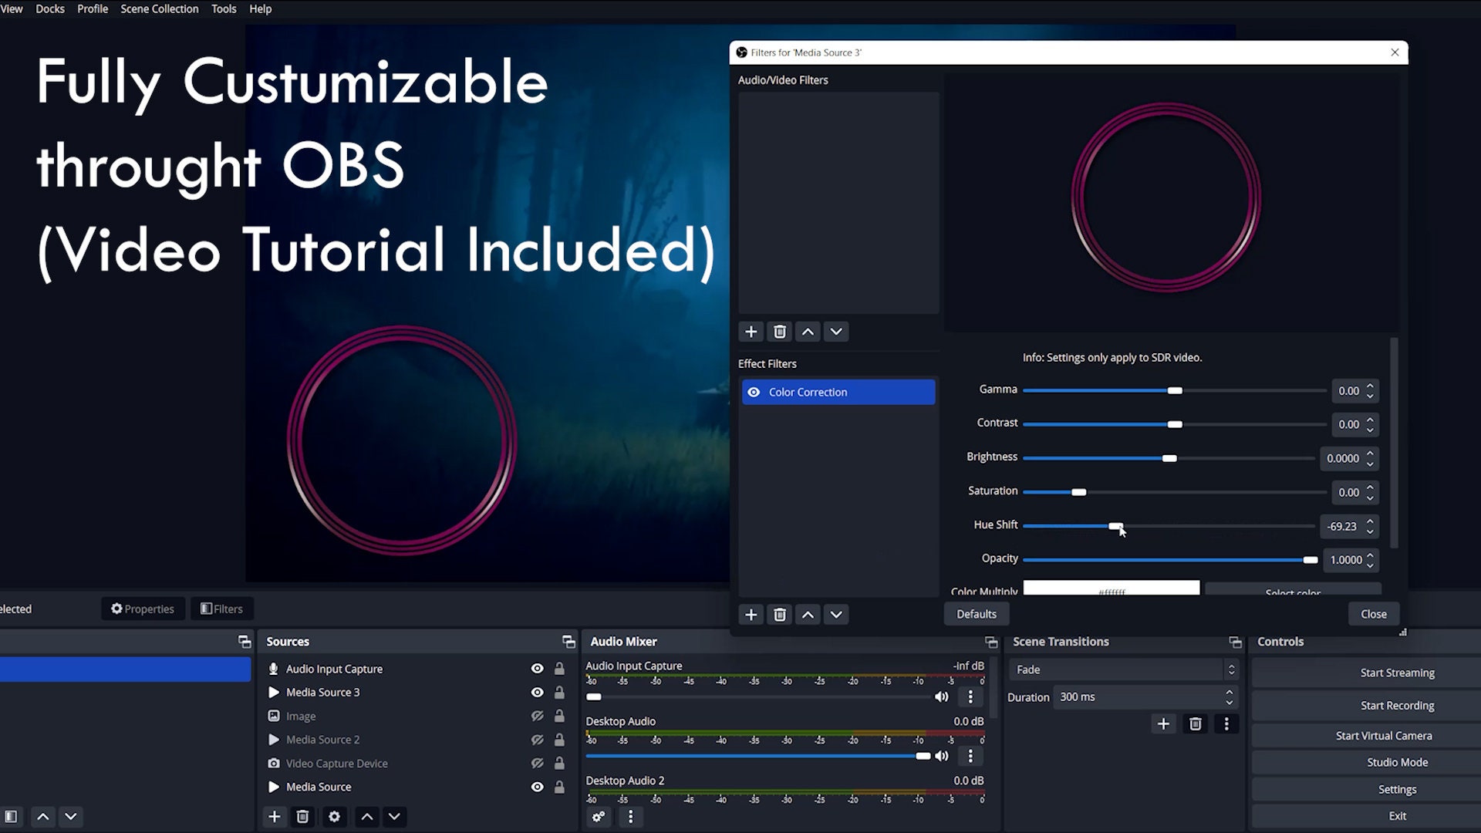This screenshot has width=1481, height=833.
Task: Increase Hue Shift value with up arrow
Action: (x=1370, y=521)
